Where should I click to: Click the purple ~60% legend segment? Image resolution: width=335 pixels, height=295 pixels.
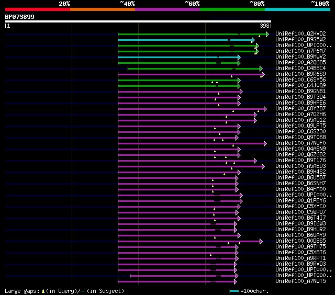[x=167, y=9]
